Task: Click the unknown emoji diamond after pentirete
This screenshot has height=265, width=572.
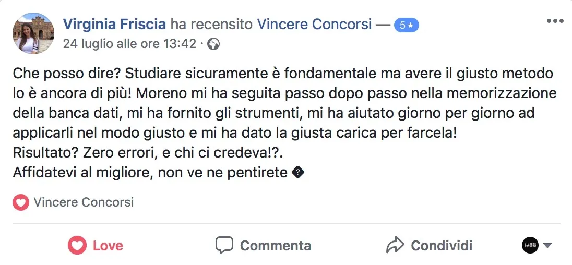Action: coord(297,173)
